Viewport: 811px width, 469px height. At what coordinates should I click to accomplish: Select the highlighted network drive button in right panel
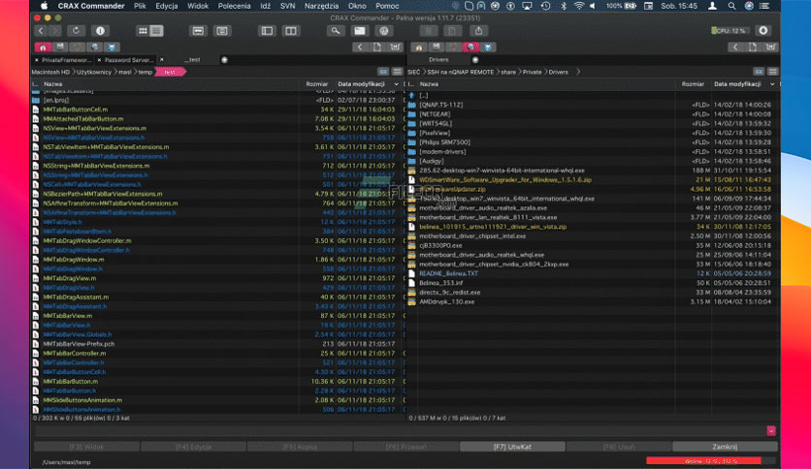[x=470, y=47]
